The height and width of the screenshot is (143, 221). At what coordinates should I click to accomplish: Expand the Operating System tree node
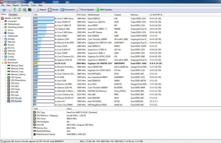click(x=2, y=27)
